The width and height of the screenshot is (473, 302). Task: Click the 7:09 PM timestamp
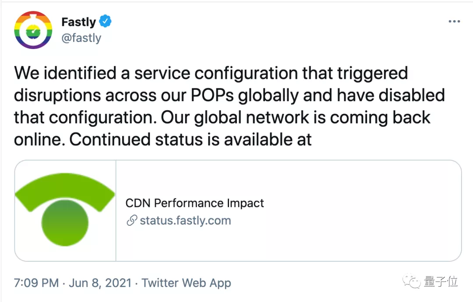click(x=36, y=283)
